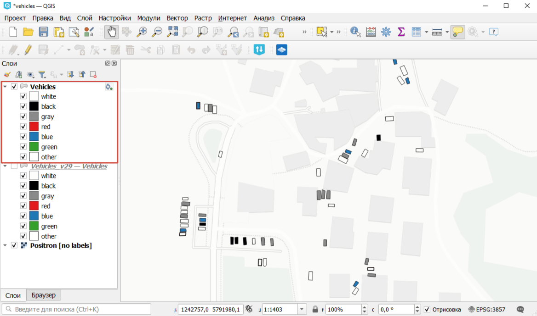Image resolution: width=537 pixels, height=316 pixels.
Task: Select the Pan Map hand tool
Action: click(112, 32)
